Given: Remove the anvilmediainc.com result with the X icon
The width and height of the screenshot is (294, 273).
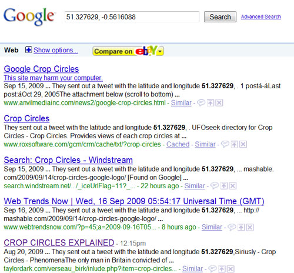Looking at the screenshot, I should [x=219, y=102].
